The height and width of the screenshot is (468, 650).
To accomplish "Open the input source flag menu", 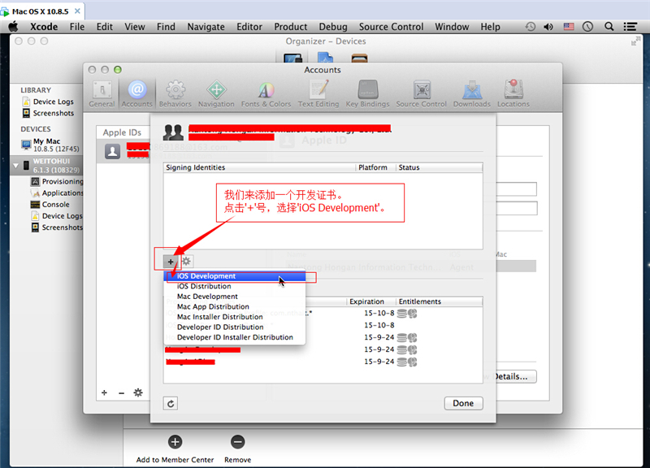I will [x=569, y=27].
